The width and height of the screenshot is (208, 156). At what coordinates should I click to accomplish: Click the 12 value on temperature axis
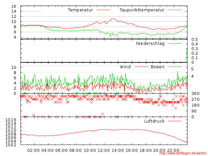tap(14, 17)
